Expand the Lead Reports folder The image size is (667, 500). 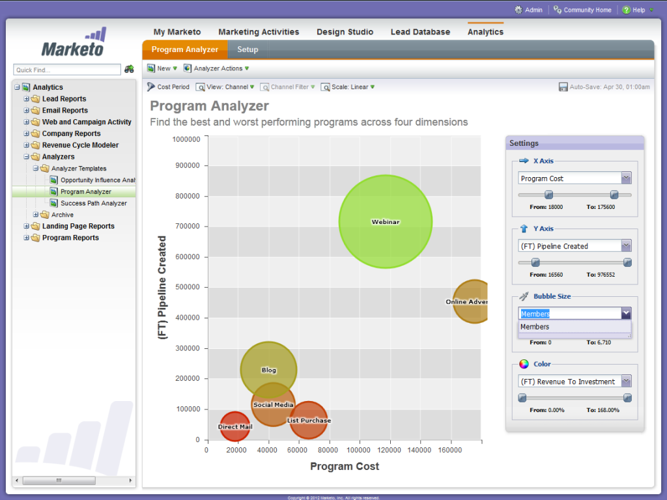click(26, 99)
